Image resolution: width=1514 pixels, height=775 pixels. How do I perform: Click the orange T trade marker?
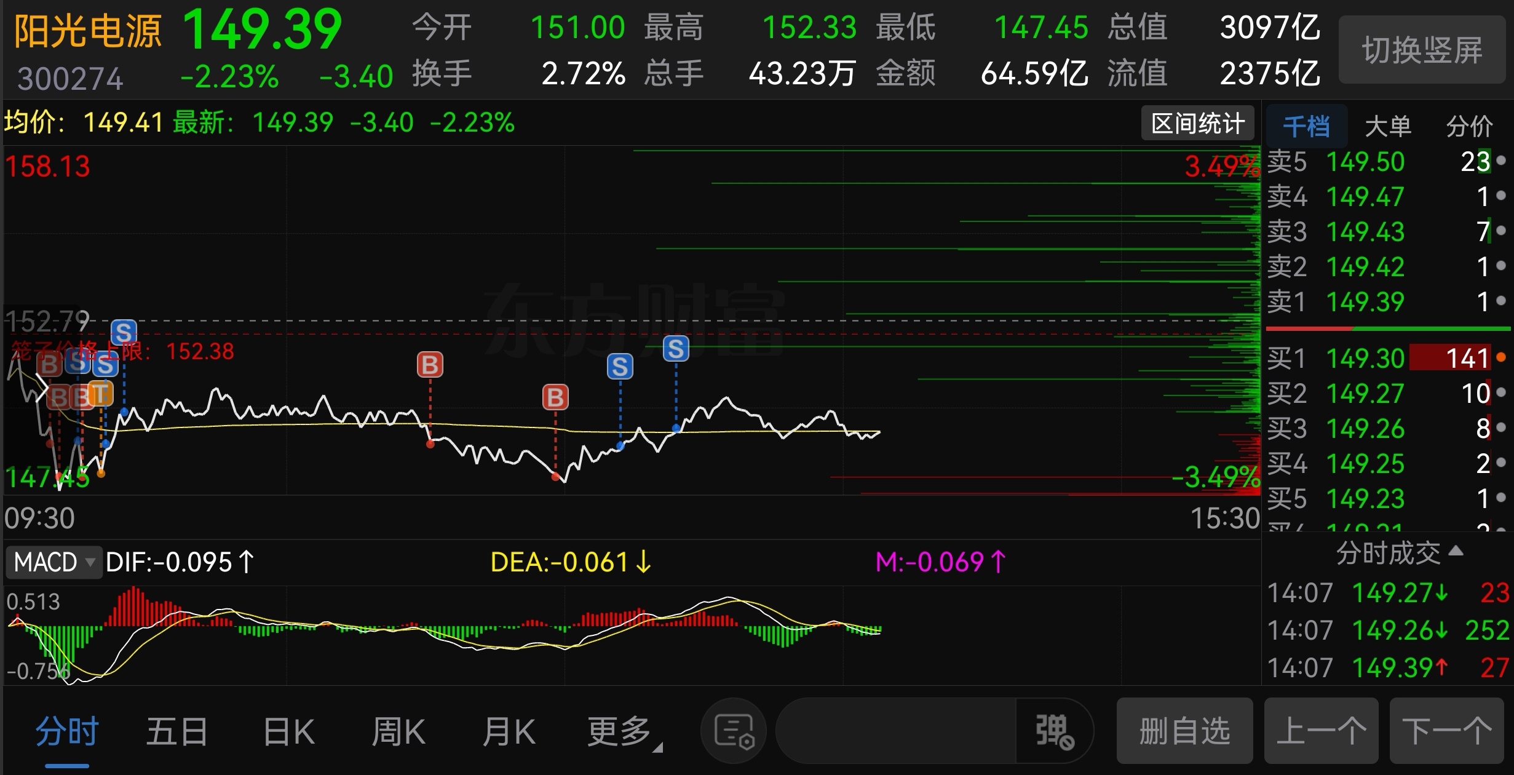(100, 394)
